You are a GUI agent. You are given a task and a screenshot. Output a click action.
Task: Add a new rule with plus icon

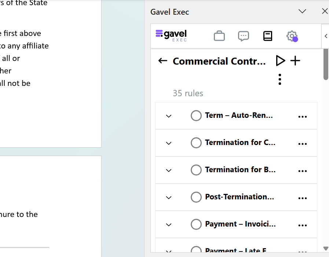click(x=295, y=61)
